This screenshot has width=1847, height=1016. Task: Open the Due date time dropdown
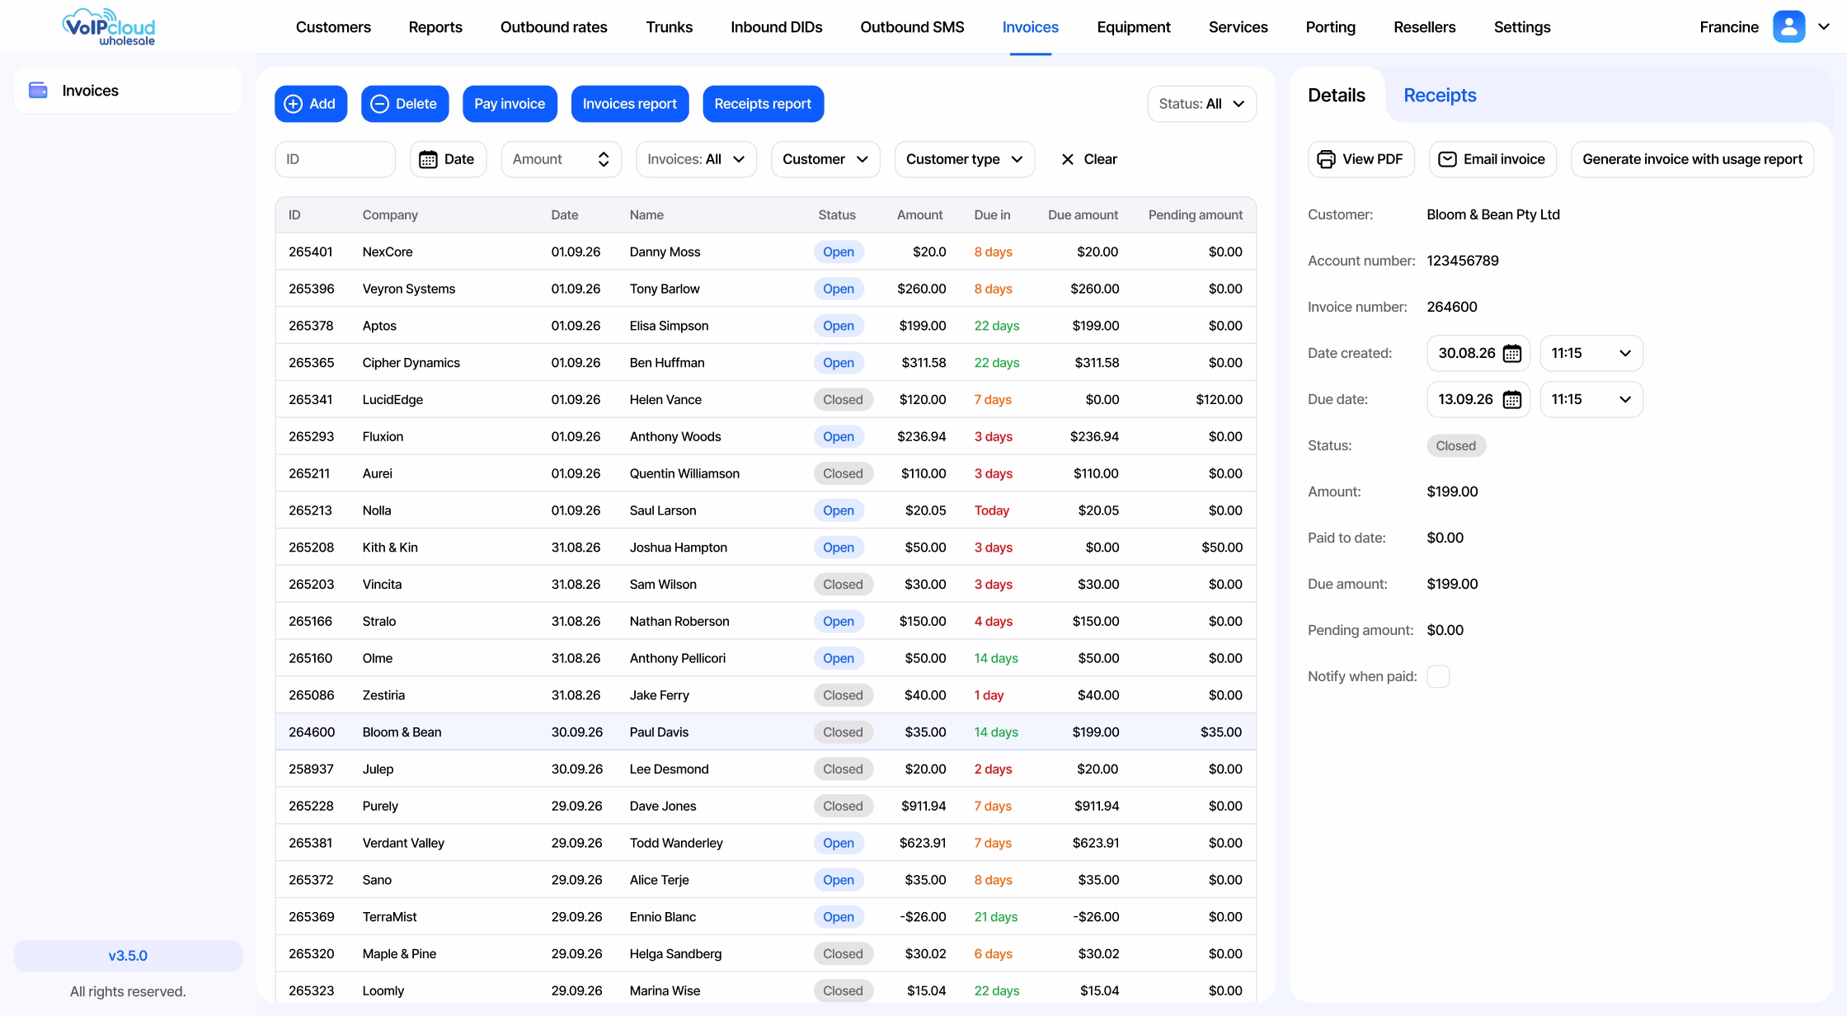[x=1591, y=399]
